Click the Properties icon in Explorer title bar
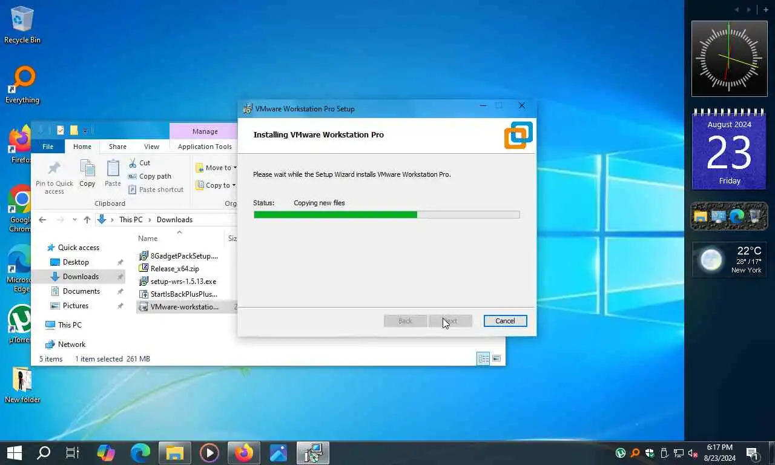Viewport: 775px width, 465px height. (x=61, y=130)
